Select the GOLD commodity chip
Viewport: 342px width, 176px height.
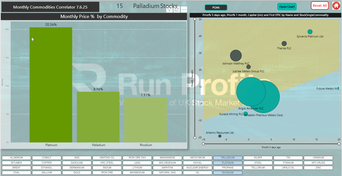[x=77, y=173]
